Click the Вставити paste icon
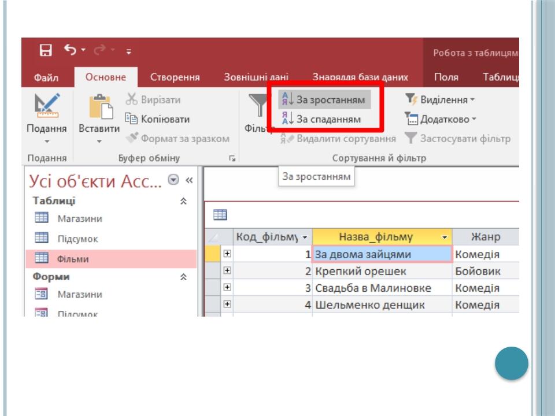The width and height of the screenshot is (555, 416). 101,106
